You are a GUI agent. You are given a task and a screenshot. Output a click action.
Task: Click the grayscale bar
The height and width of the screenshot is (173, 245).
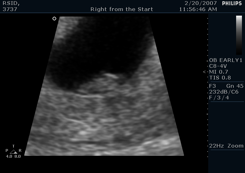tap(239, 35)
